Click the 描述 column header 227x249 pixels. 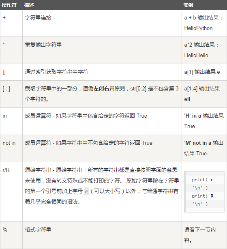point(29,5)
